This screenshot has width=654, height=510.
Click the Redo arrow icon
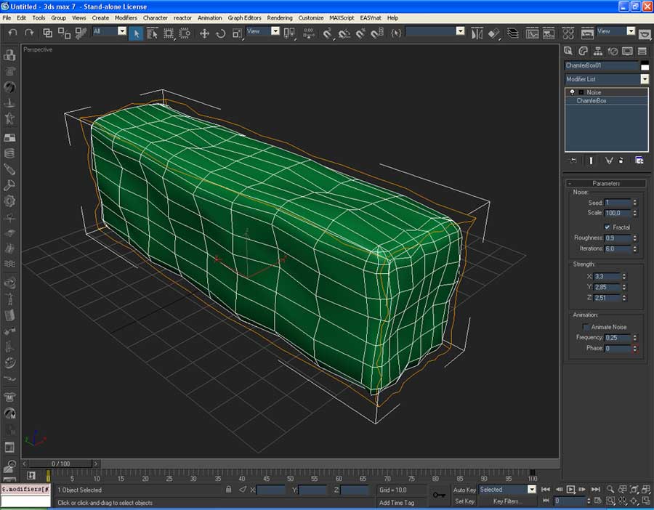[x=29, y=33]
